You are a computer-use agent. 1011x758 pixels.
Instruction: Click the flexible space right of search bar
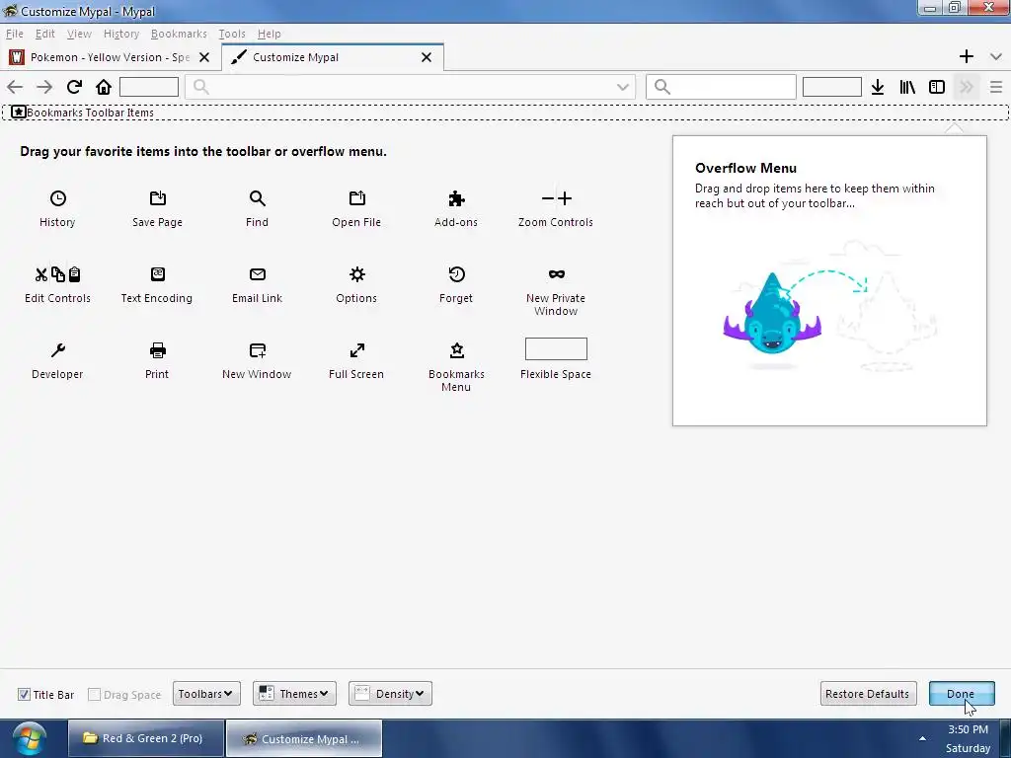(831, 87)
